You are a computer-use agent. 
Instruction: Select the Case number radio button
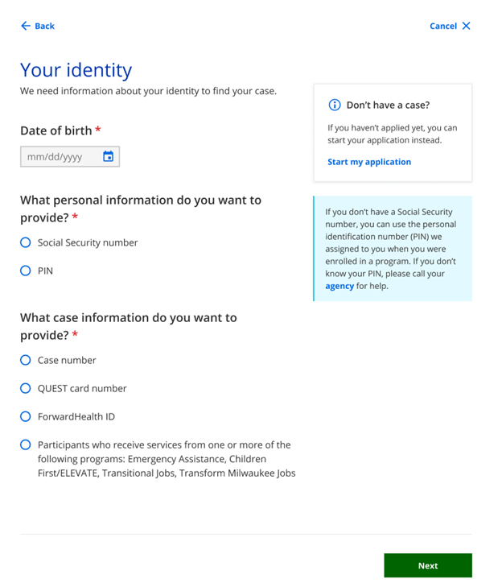tap(26, 360)
